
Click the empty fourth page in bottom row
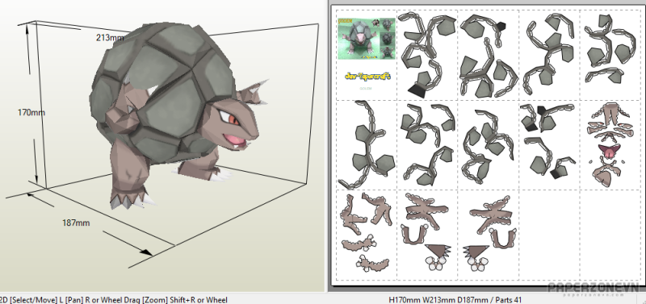pyautogui.click(x=549, y=235)
